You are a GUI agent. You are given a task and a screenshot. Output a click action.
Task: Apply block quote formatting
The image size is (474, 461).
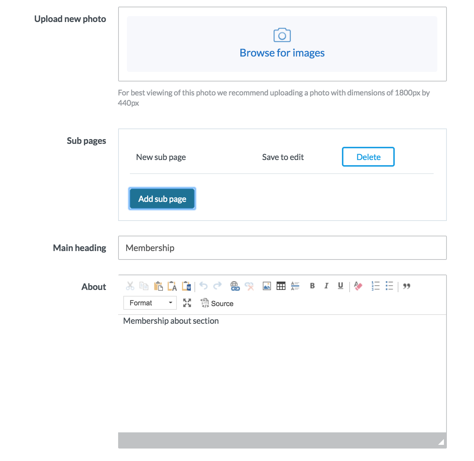click(406, 286)
